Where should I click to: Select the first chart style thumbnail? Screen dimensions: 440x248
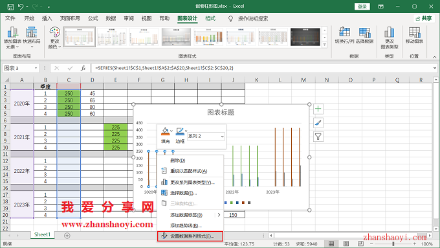80,37
